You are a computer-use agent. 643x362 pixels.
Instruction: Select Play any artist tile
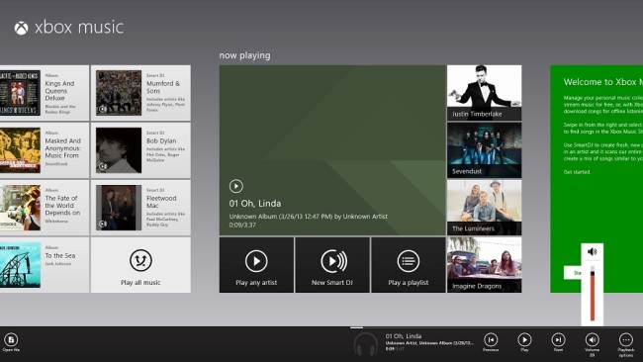tap(256, 265)
